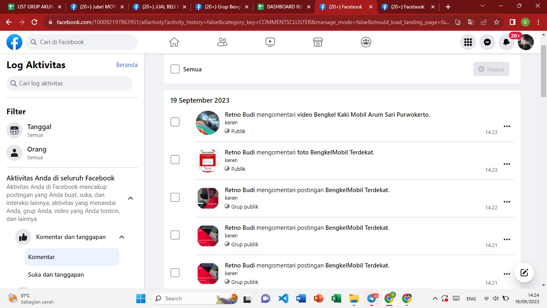Screen dimensions: 547x308
Task: Select Suka dan tanggapan in the sidebar
Action: click(72, 275)
